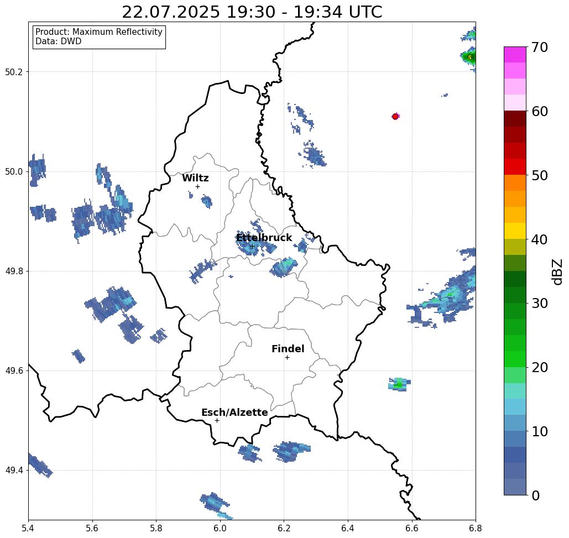
Task: Click longitude tick label 6.6
Action: tap(411, 528)
